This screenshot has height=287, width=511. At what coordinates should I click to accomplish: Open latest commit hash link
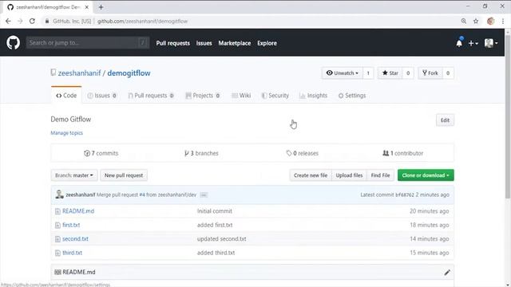pyautogui.click(x=405, y=195)
